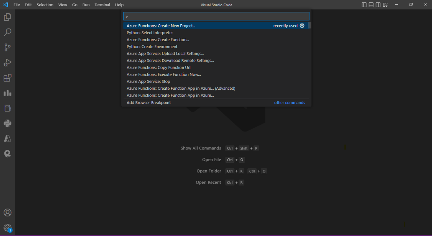This screenshot has height=236, width=432.
Task: Open the Selection menu
Action: point(45,5)
